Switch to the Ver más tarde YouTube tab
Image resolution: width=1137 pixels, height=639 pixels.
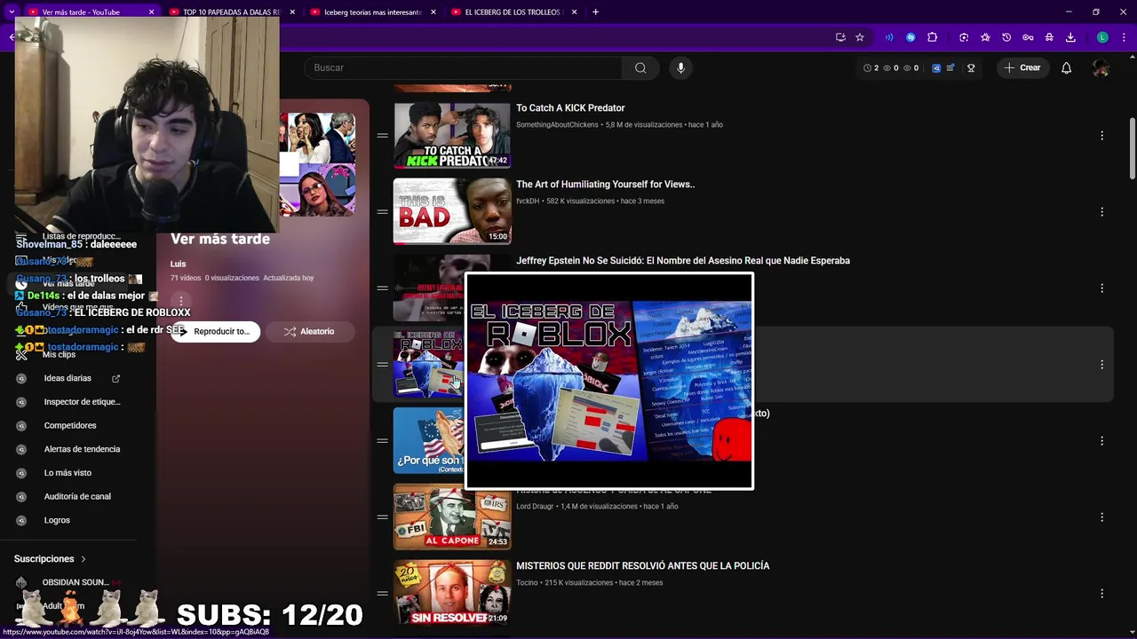pyautogui.click(x=88, y=12)
